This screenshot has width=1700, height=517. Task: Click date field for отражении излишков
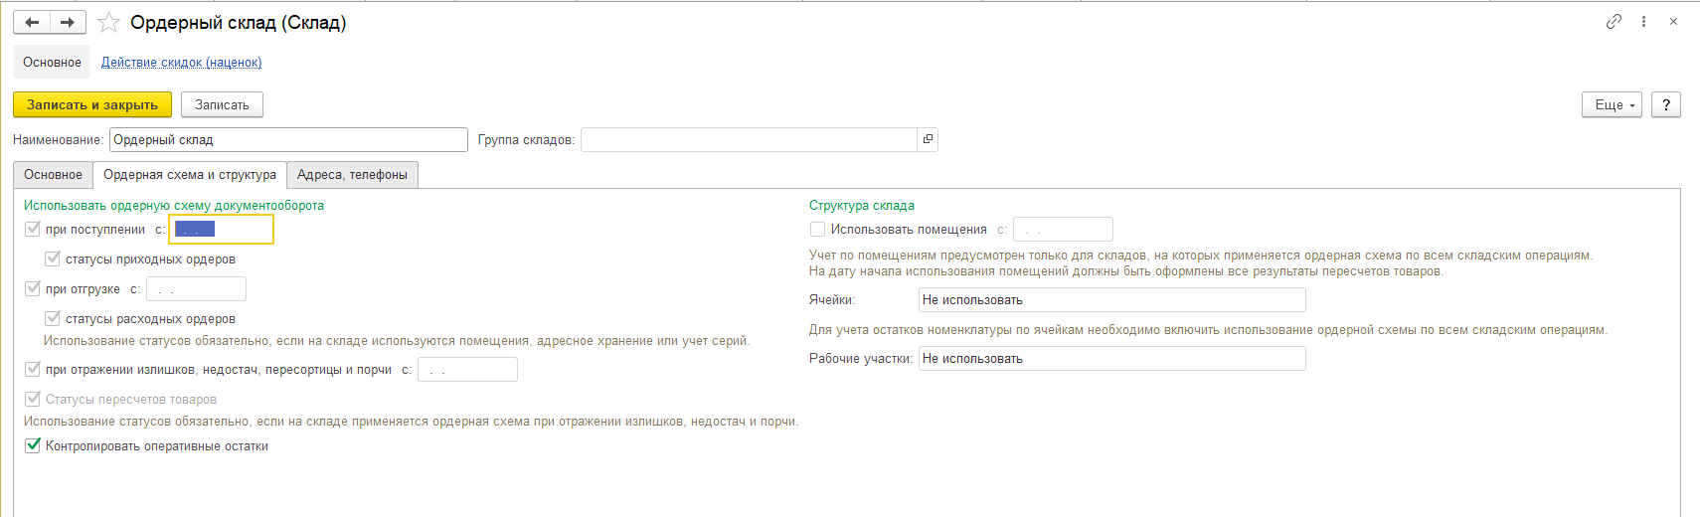click(467, 370)
